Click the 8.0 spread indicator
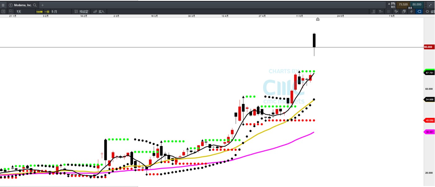The image size is (435, 187). pos(410,8)
